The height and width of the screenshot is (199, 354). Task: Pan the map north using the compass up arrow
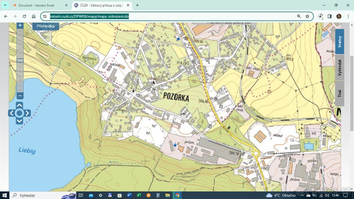click(19, 105)
